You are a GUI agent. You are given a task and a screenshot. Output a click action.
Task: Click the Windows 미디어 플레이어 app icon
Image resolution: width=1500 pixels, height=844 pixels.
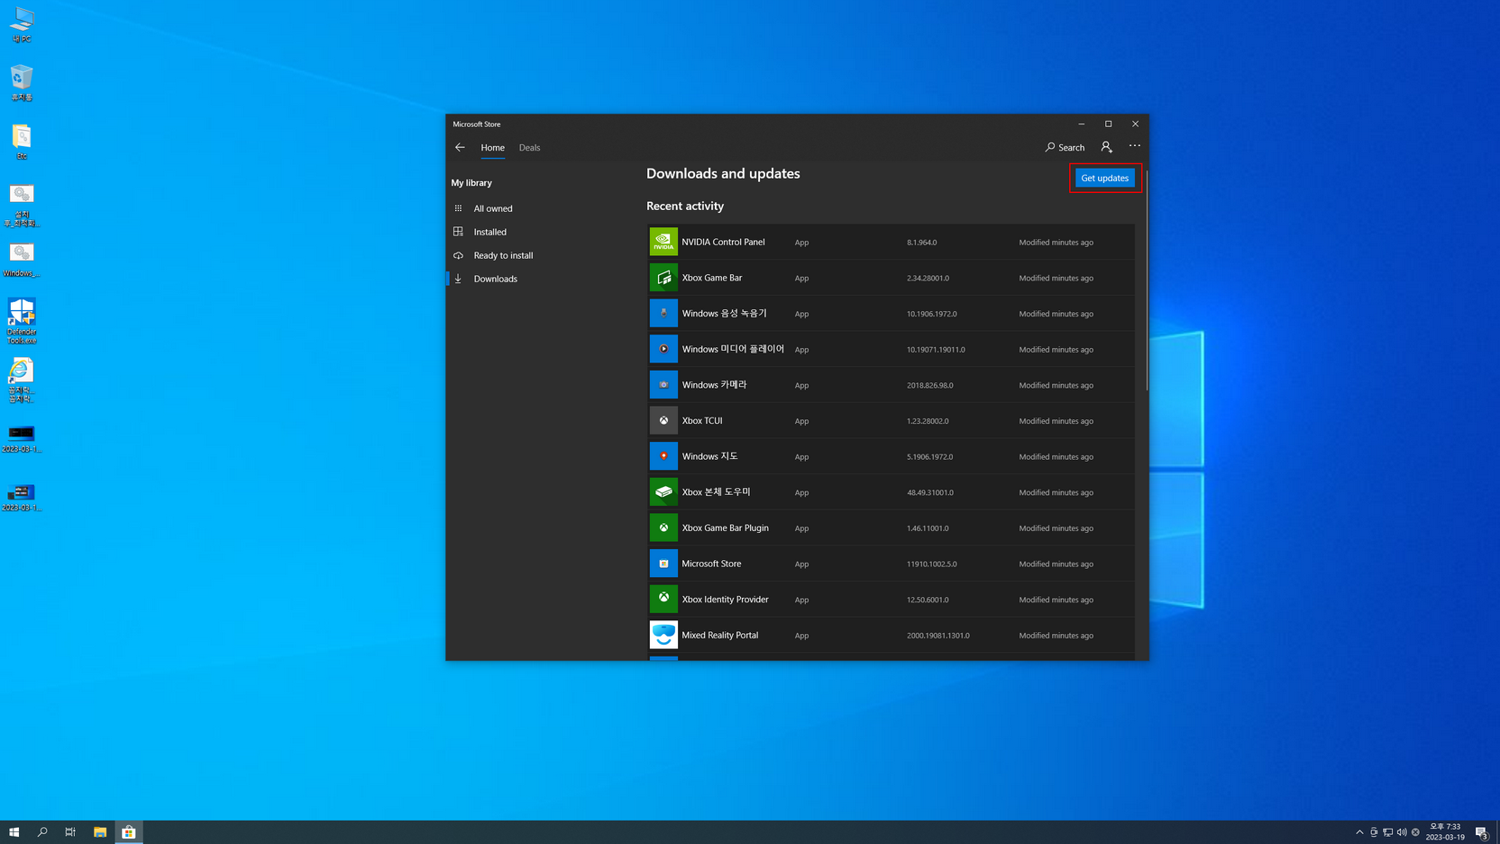(x=663, y=349)
